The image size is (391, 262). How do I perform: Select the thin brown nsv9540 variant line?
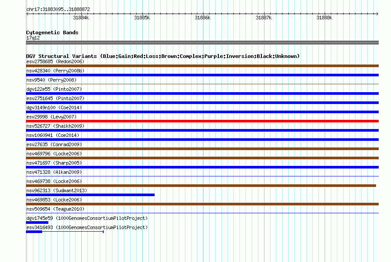click(x=202, y=84)
